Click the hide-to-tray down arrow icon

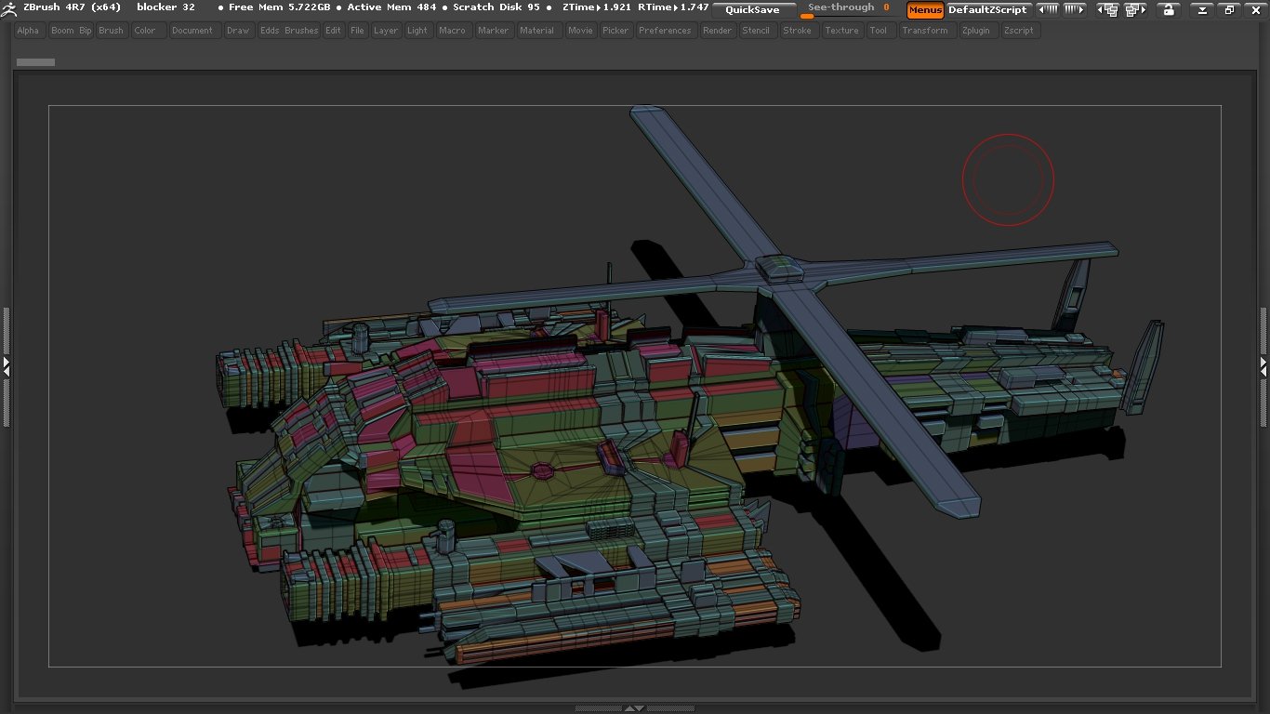pos(1203,10)
